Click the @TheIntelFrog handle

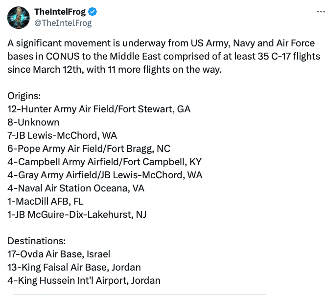pos(63,23)
